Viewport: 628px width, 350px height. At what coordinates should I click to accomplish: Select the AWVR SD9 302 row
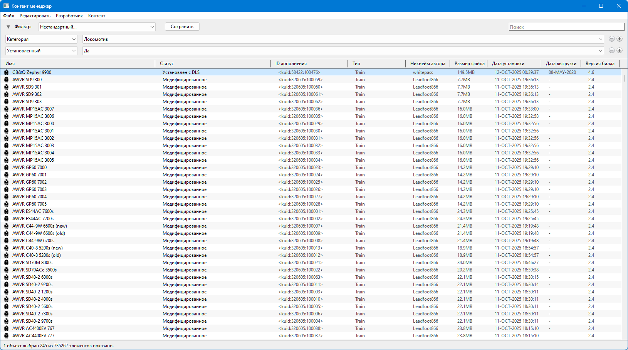(311, 94)
